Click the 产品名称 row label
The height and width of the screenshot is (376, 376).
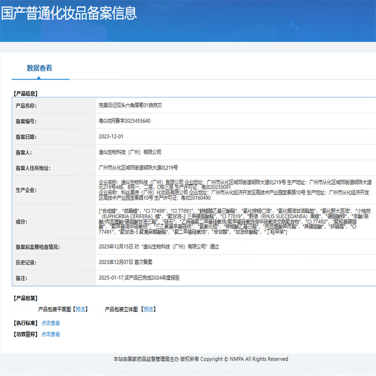click(x=26, y=106)
